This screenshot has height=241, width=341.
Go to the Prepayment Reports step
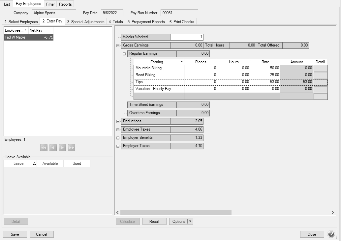145,21
